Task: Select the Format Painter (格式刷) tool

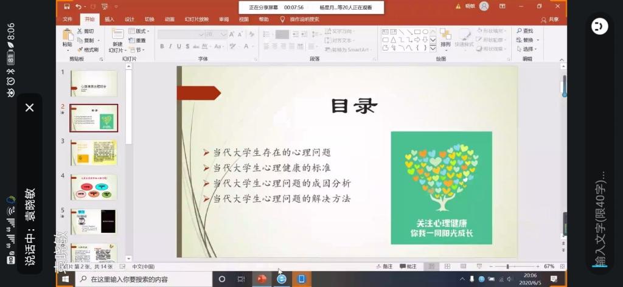Action: point(88,49)
